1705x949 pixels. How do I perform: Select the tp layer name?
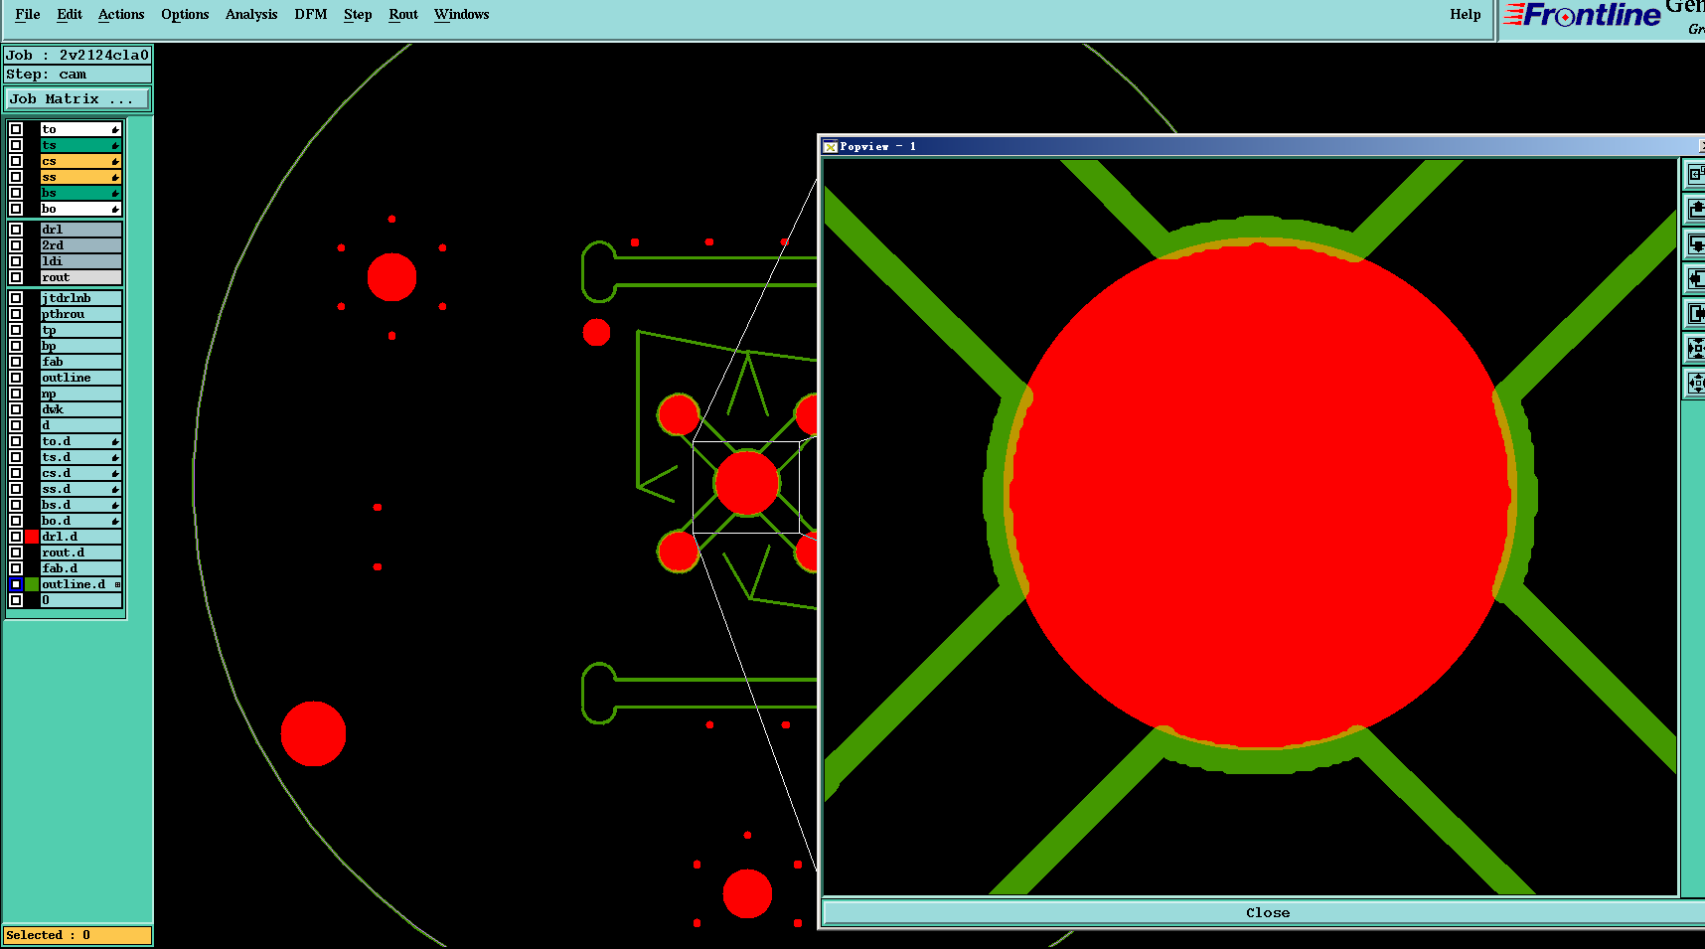pyautogui.click(x=80, y=330)
